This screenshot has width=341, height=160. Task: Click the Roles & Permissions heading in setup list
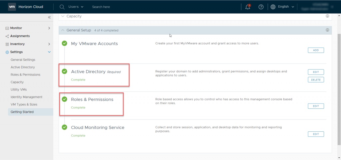tap(92, 99)
